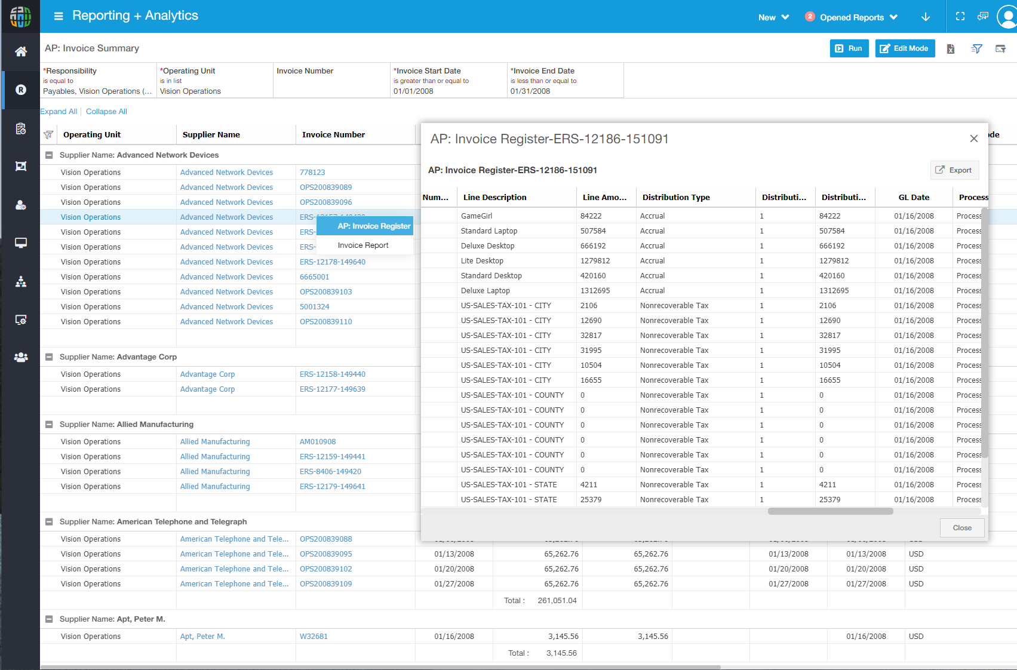Click the fullscreen icon in the top bar
1017x670 pixels.
tap(960, 17)
